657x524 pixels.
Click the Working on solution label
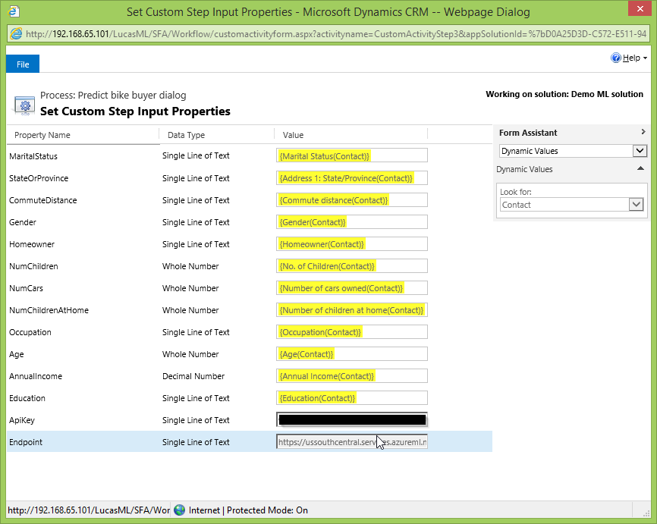564,94
